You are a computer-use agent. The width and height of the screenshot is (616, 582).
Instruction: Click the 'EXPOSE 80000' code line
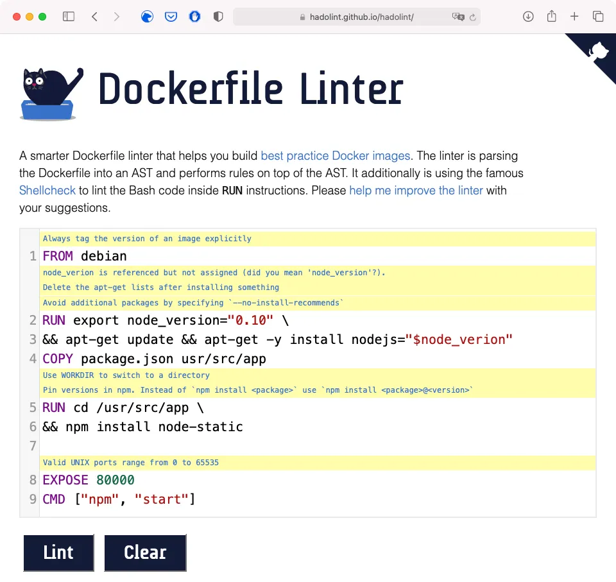318,480
